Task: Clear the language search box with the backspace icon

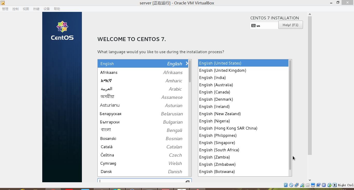Action: [x=187, y=181]
